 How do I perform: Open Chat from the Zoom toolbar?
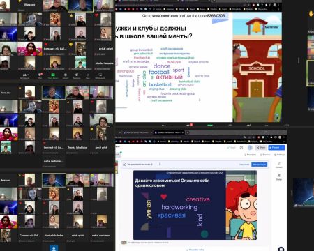pos(40,76)
